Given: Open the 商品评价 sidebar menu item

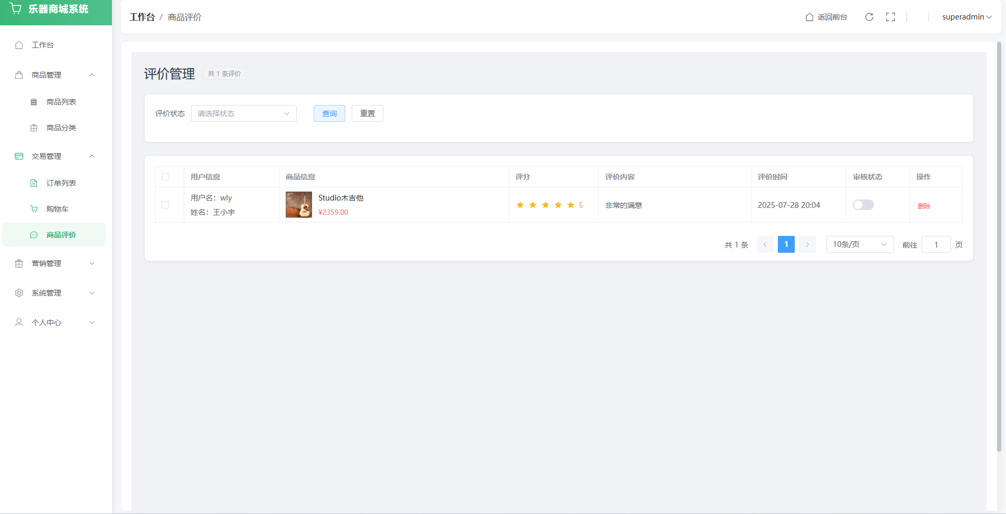Looking at the screenshot, I should pos(61,235).
